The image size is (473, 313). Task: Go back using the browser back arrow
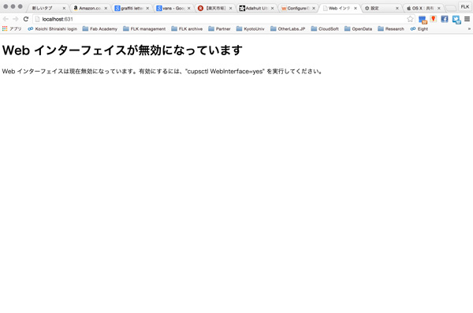[6, 19]
